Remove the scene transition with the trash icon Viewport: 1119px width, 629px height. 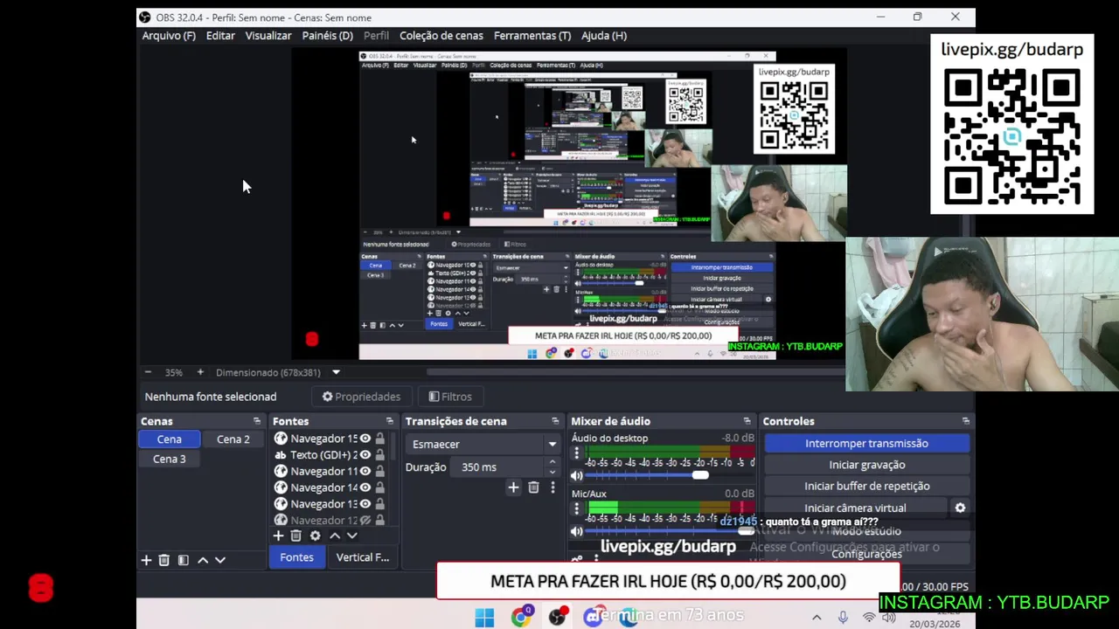(x=533, y=487)
